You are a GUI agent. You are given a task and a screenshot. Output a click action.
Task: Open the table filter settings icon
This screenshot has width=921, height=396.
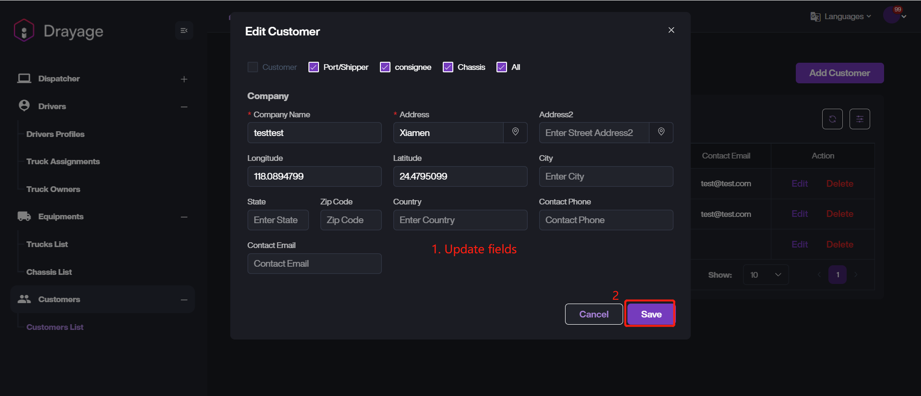(860, 119)
